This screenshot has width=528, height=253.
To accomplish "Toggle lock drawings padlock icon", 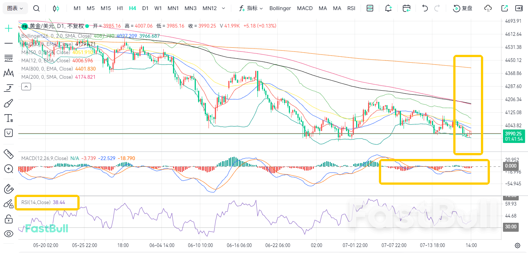I will click(x=8, y=219).
